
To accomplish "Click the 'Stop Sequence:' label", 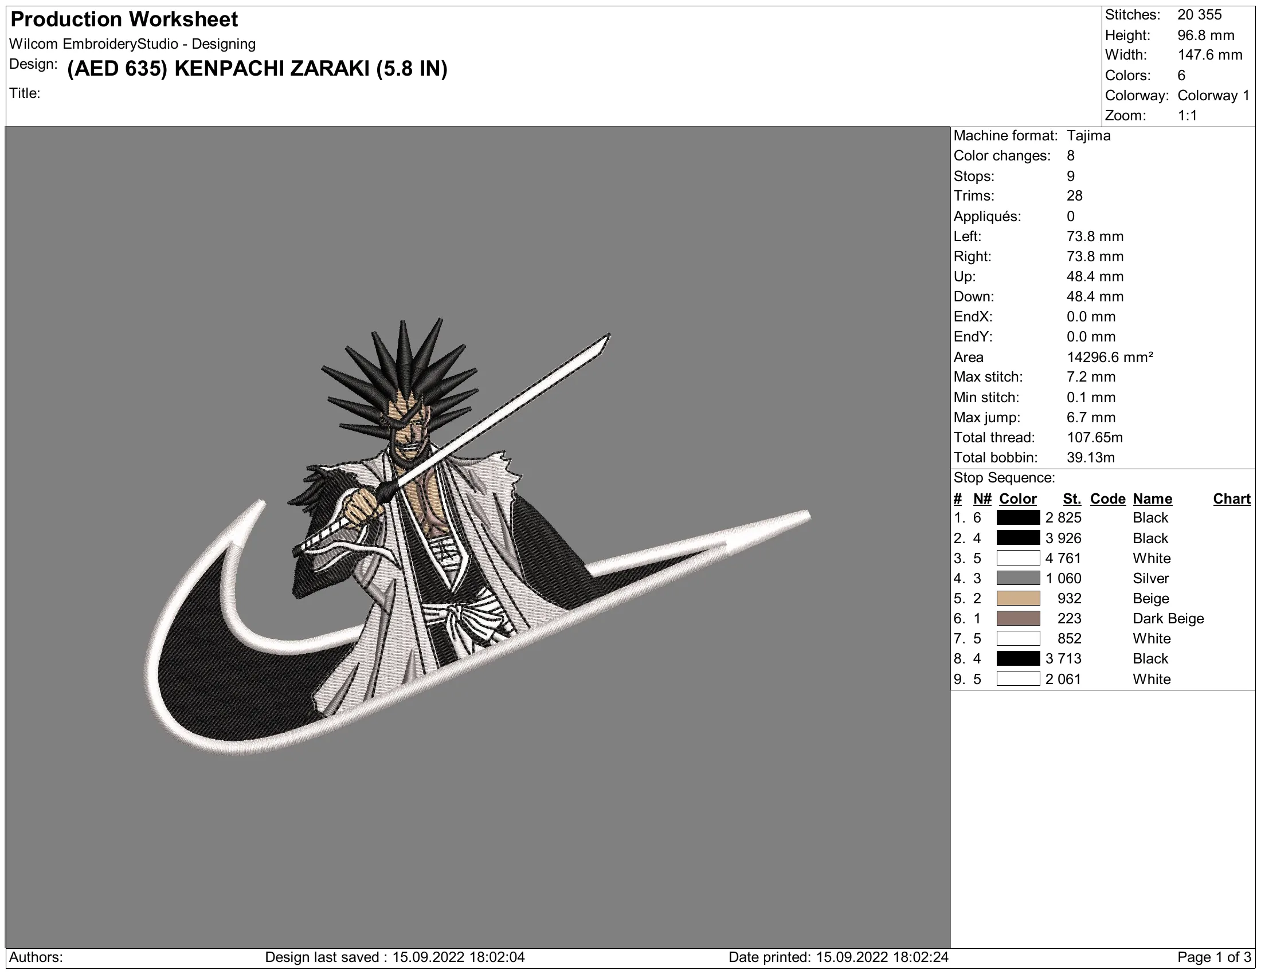I will click(x=1004, y=478).
